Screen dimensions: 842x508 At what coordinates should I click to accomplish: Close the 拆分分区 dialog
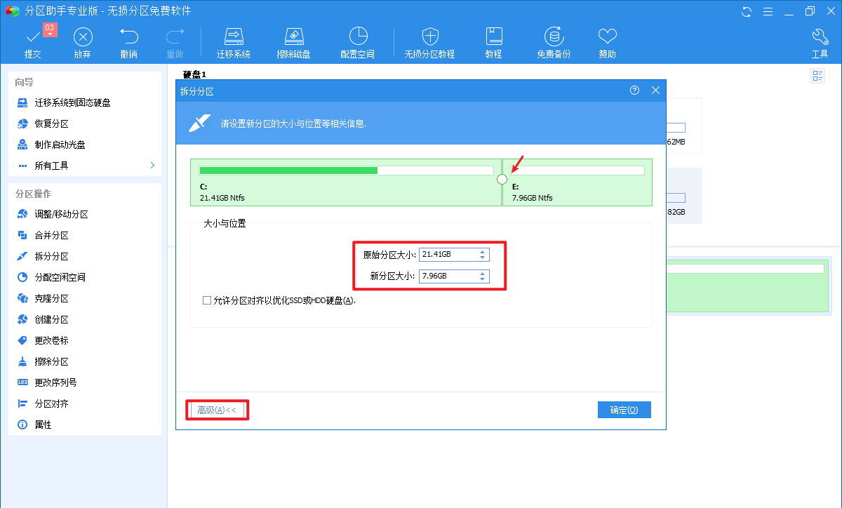pos(656,91)
